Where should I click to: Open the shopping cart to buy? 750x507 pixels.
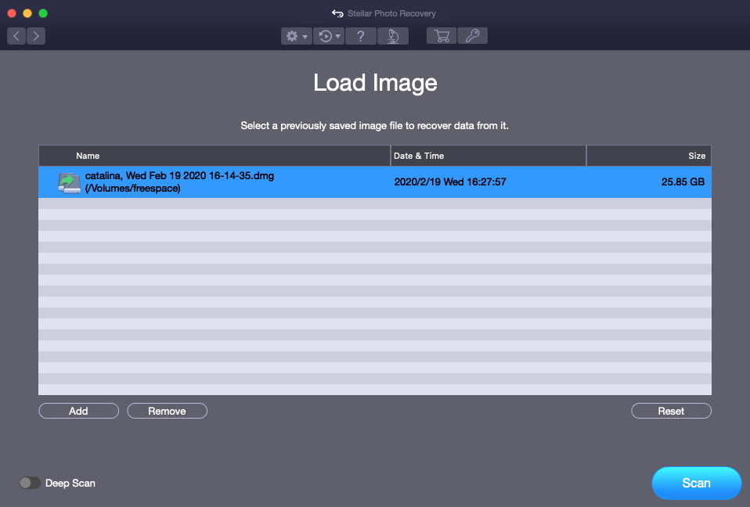[442, 36]
